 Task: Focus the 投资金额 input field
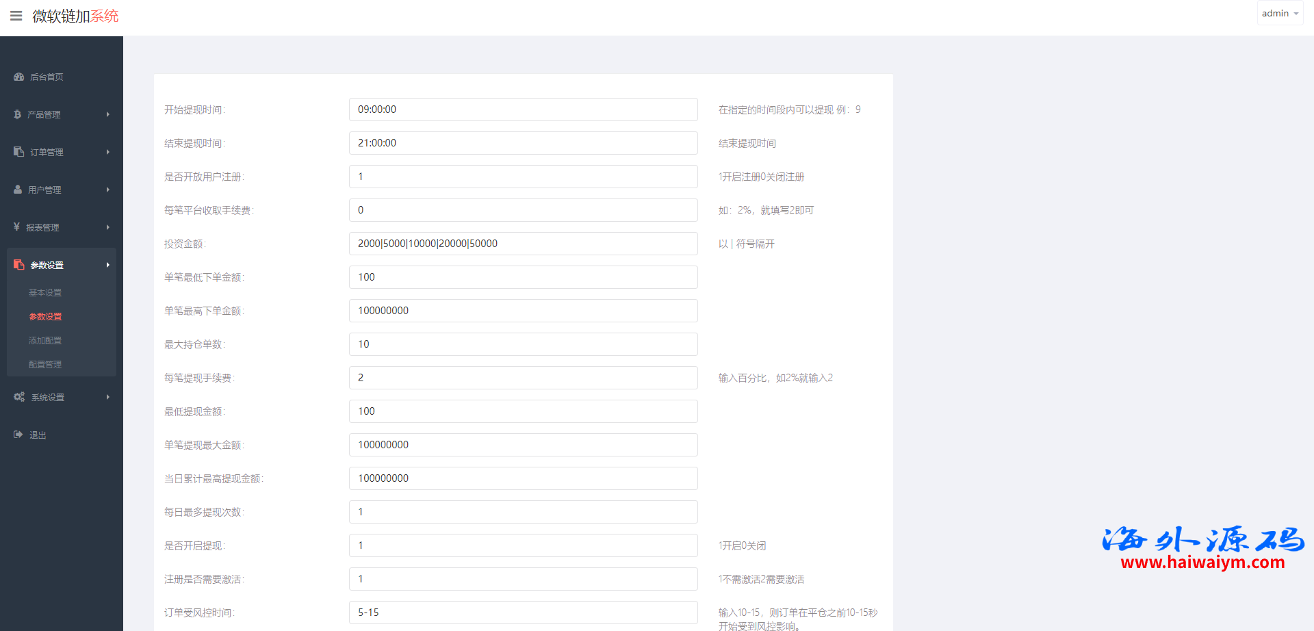point(523,244)
